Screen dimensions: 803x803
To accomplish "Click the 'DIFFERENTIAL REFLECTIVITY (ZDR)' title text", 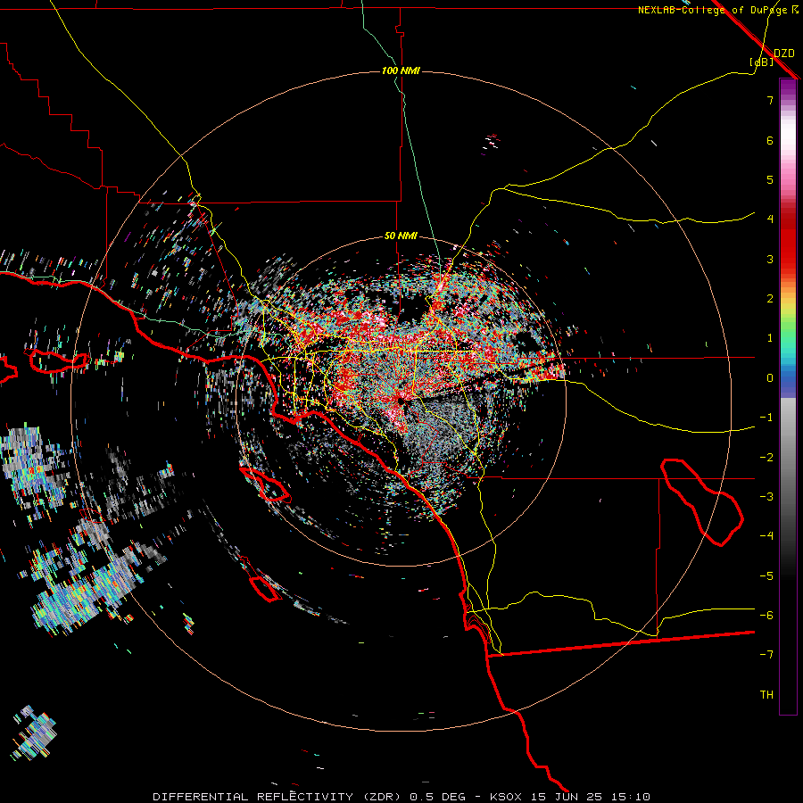I will tap(278, 797).
